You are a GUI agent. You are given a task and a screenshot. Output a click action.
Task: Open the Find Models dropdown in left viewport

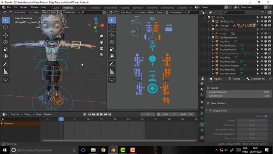(x=70, y=12)
